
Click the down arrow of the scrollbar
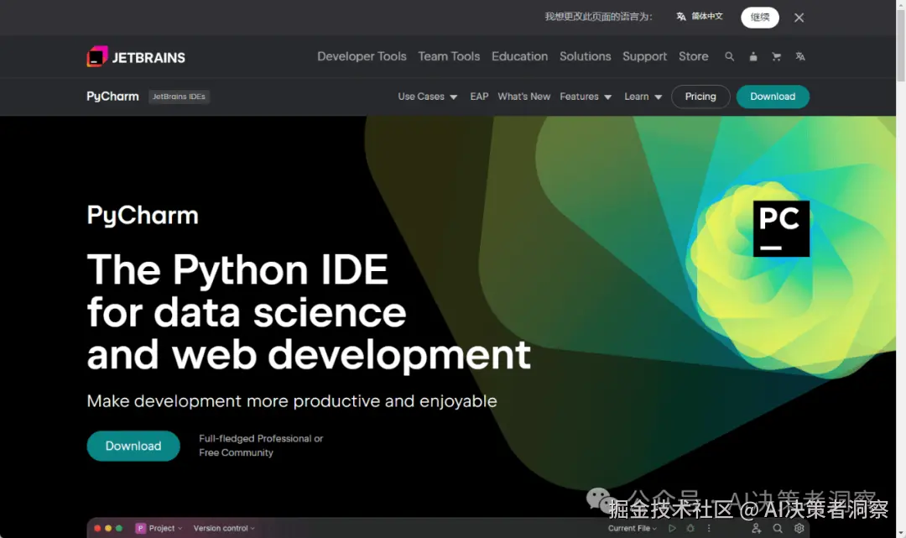click(901, 533)
